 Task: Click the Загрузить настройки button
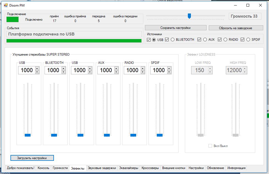pos(32,158)
